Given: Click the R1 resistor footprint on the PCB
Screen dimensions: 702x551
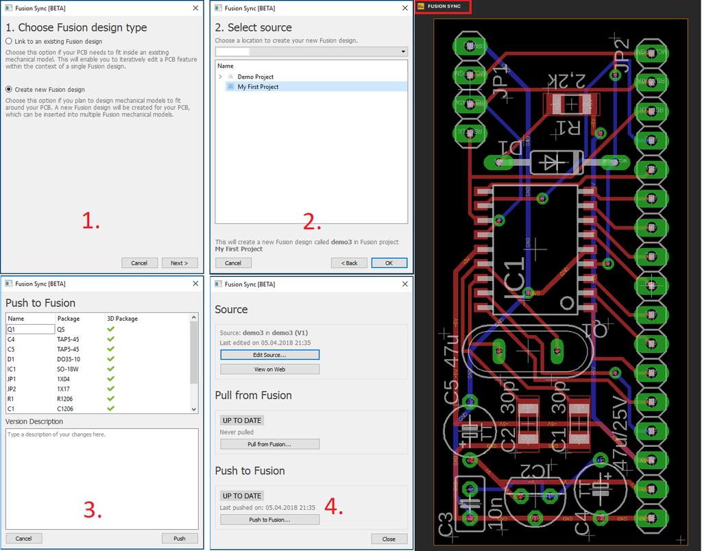Looking at the screenshot, I should point(572,105).
